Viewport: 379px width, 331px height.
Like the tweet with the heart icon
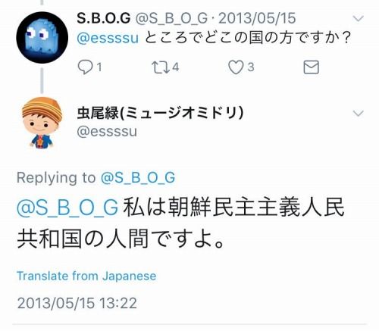coord(236,67)
